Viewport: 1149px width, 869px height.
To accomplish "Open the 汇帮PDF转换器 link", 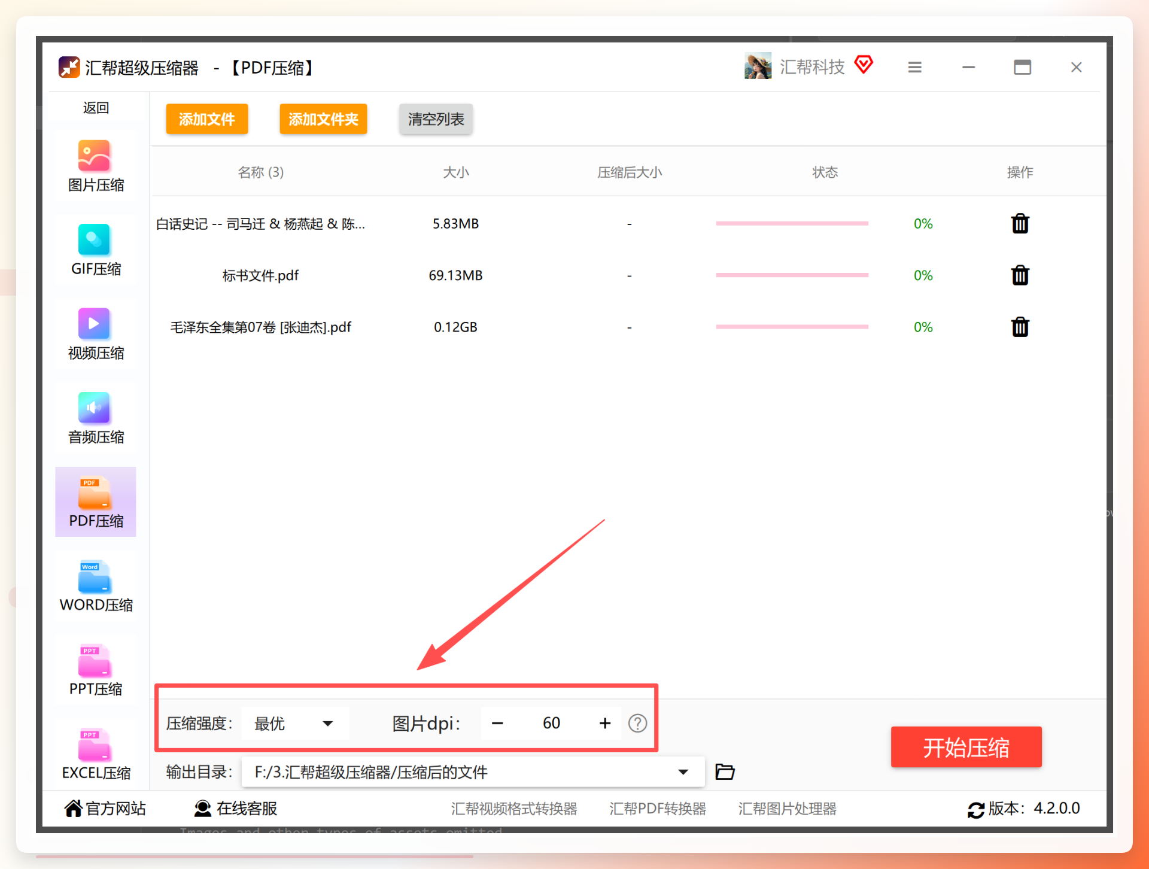I will 658,809.
